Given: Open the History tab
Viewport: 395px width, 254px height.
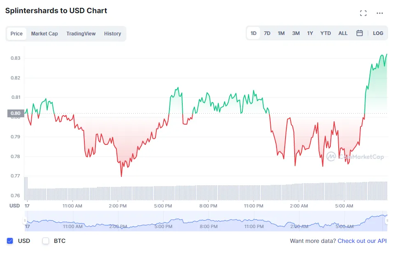Looking at the screenshot, I should (x=112, y=33).
